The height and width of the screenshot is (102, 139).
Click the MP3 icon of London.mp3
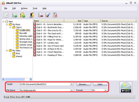pyautogui.click(x=35, y=43)
